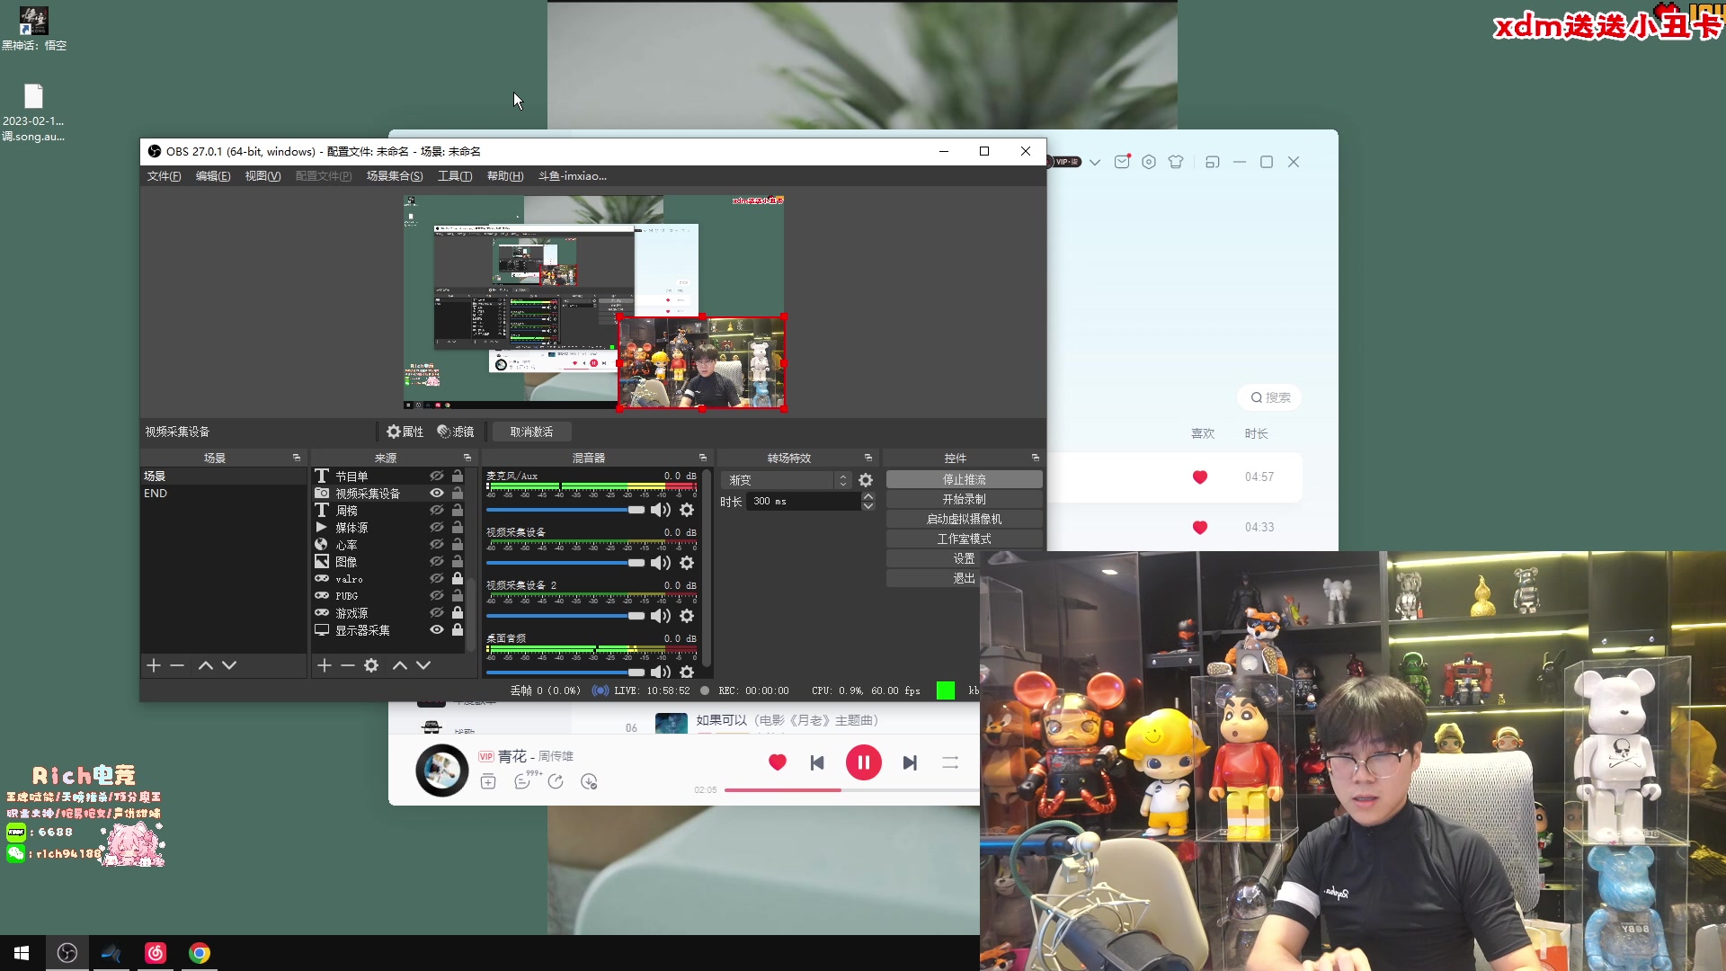Mute the 麦克风/Aux speaker icon

660,510
